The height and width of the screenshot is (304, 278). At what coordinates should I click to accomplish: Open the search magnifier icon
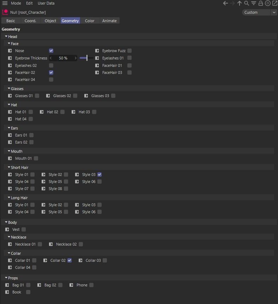[247, 3]
